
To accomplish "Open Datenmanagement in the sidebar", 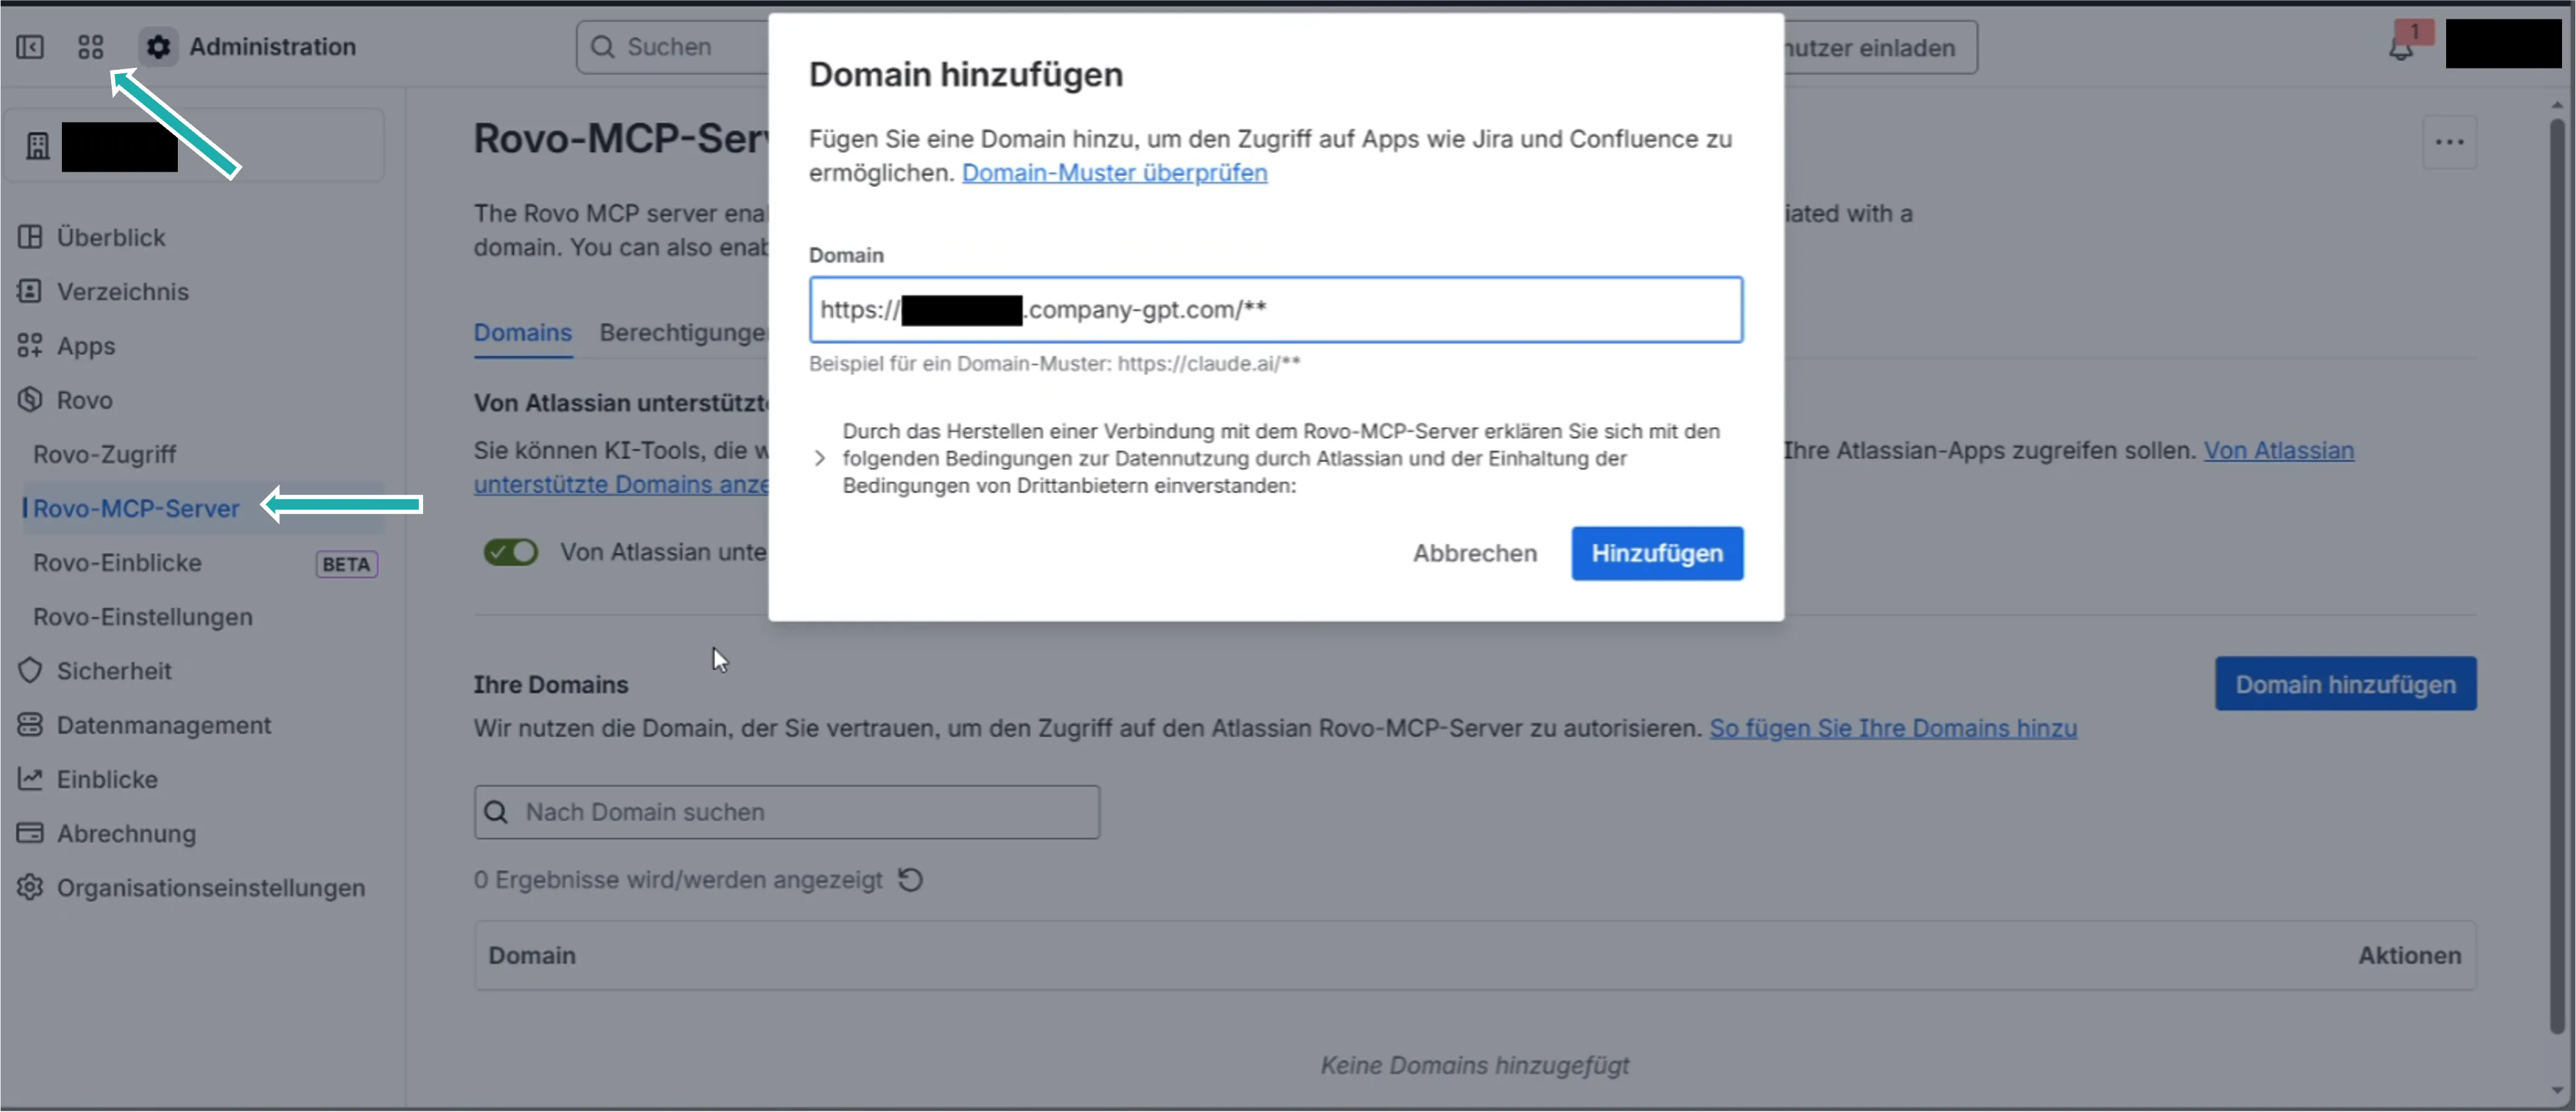I will pyautogui.click(x=163, y=724).
